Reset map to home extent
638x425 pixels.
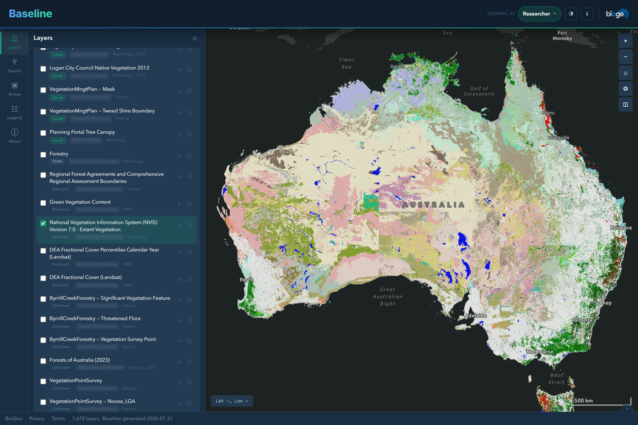pyautogui.click(x=625, y=73)
